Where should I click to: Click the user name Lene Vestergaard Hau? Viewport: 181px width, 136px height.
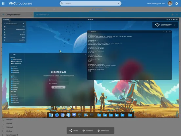click(x=156, y=4)
